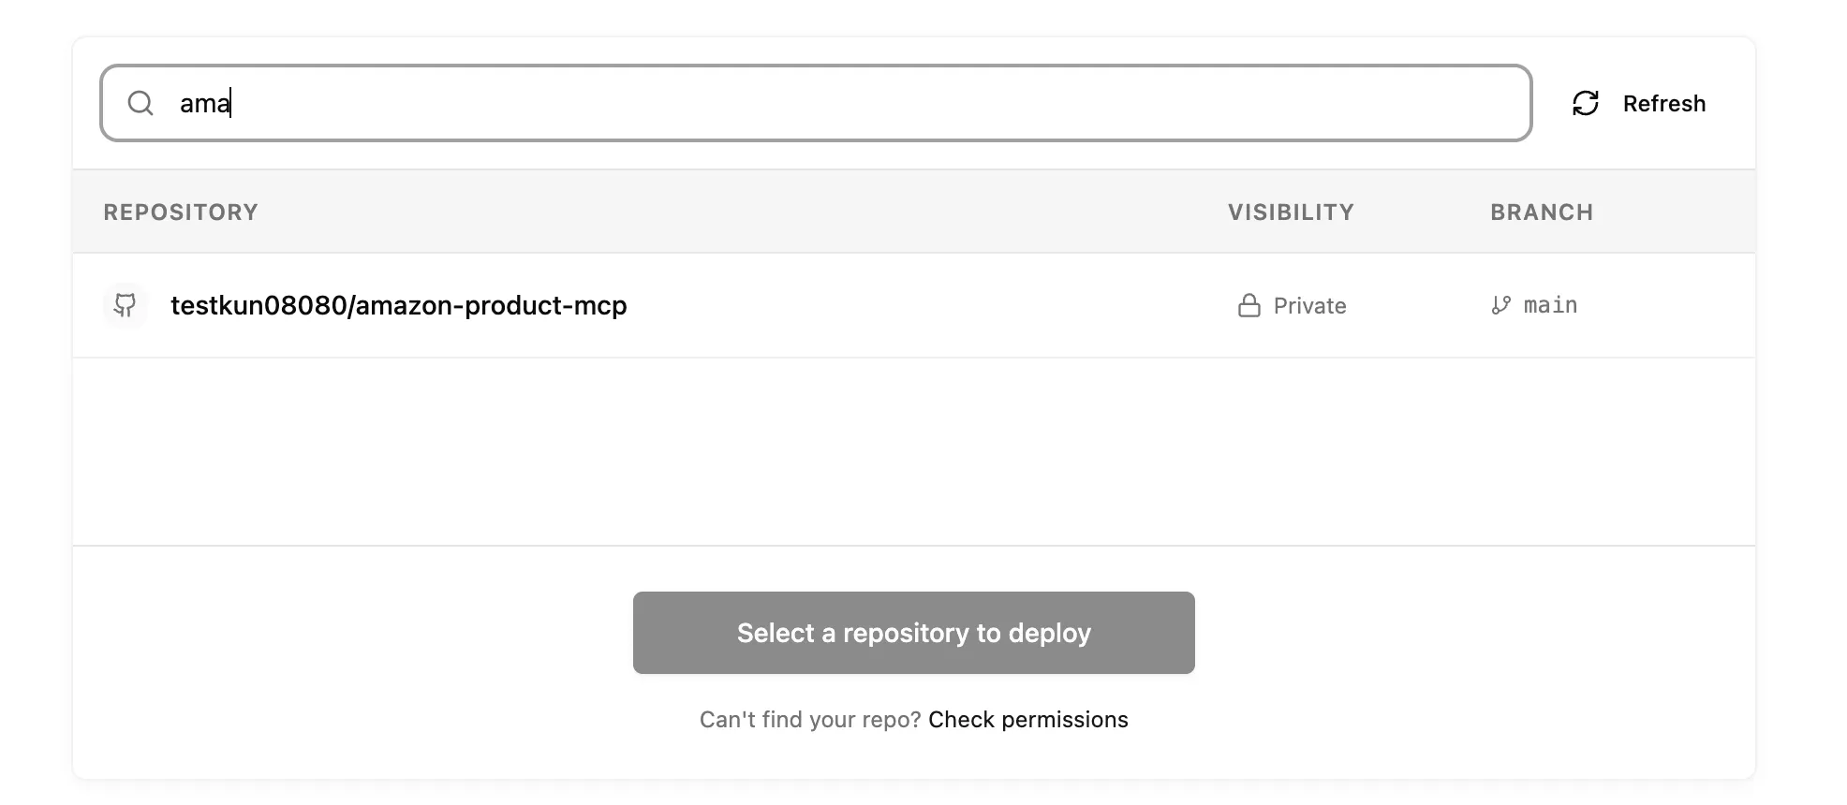Click the blank area under the repository row

(x=913, y=451)
